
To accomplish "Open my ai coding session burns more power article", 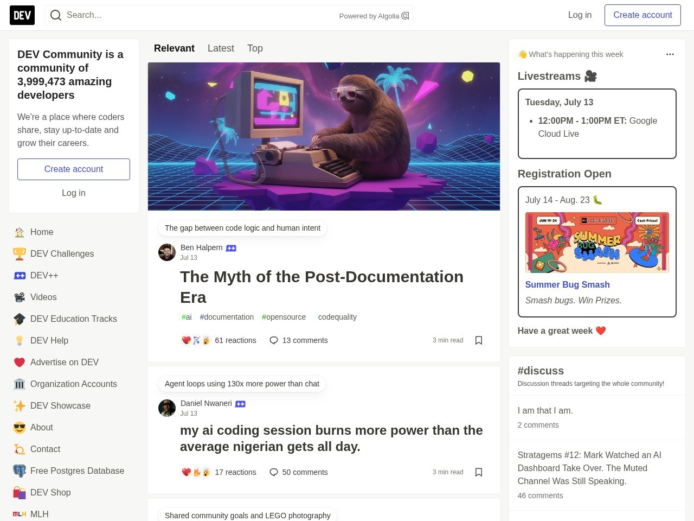I will 331,439.
